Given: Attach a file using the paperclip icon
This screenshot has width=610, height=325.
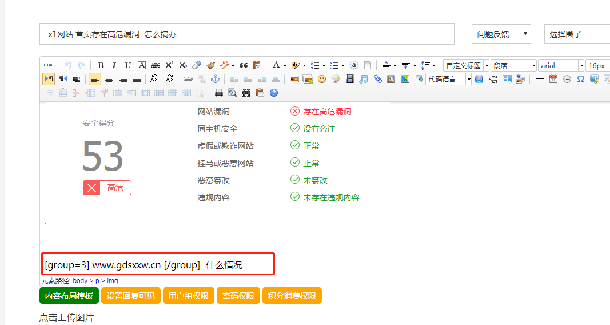Looking at the screenshot, I should 378,79.
